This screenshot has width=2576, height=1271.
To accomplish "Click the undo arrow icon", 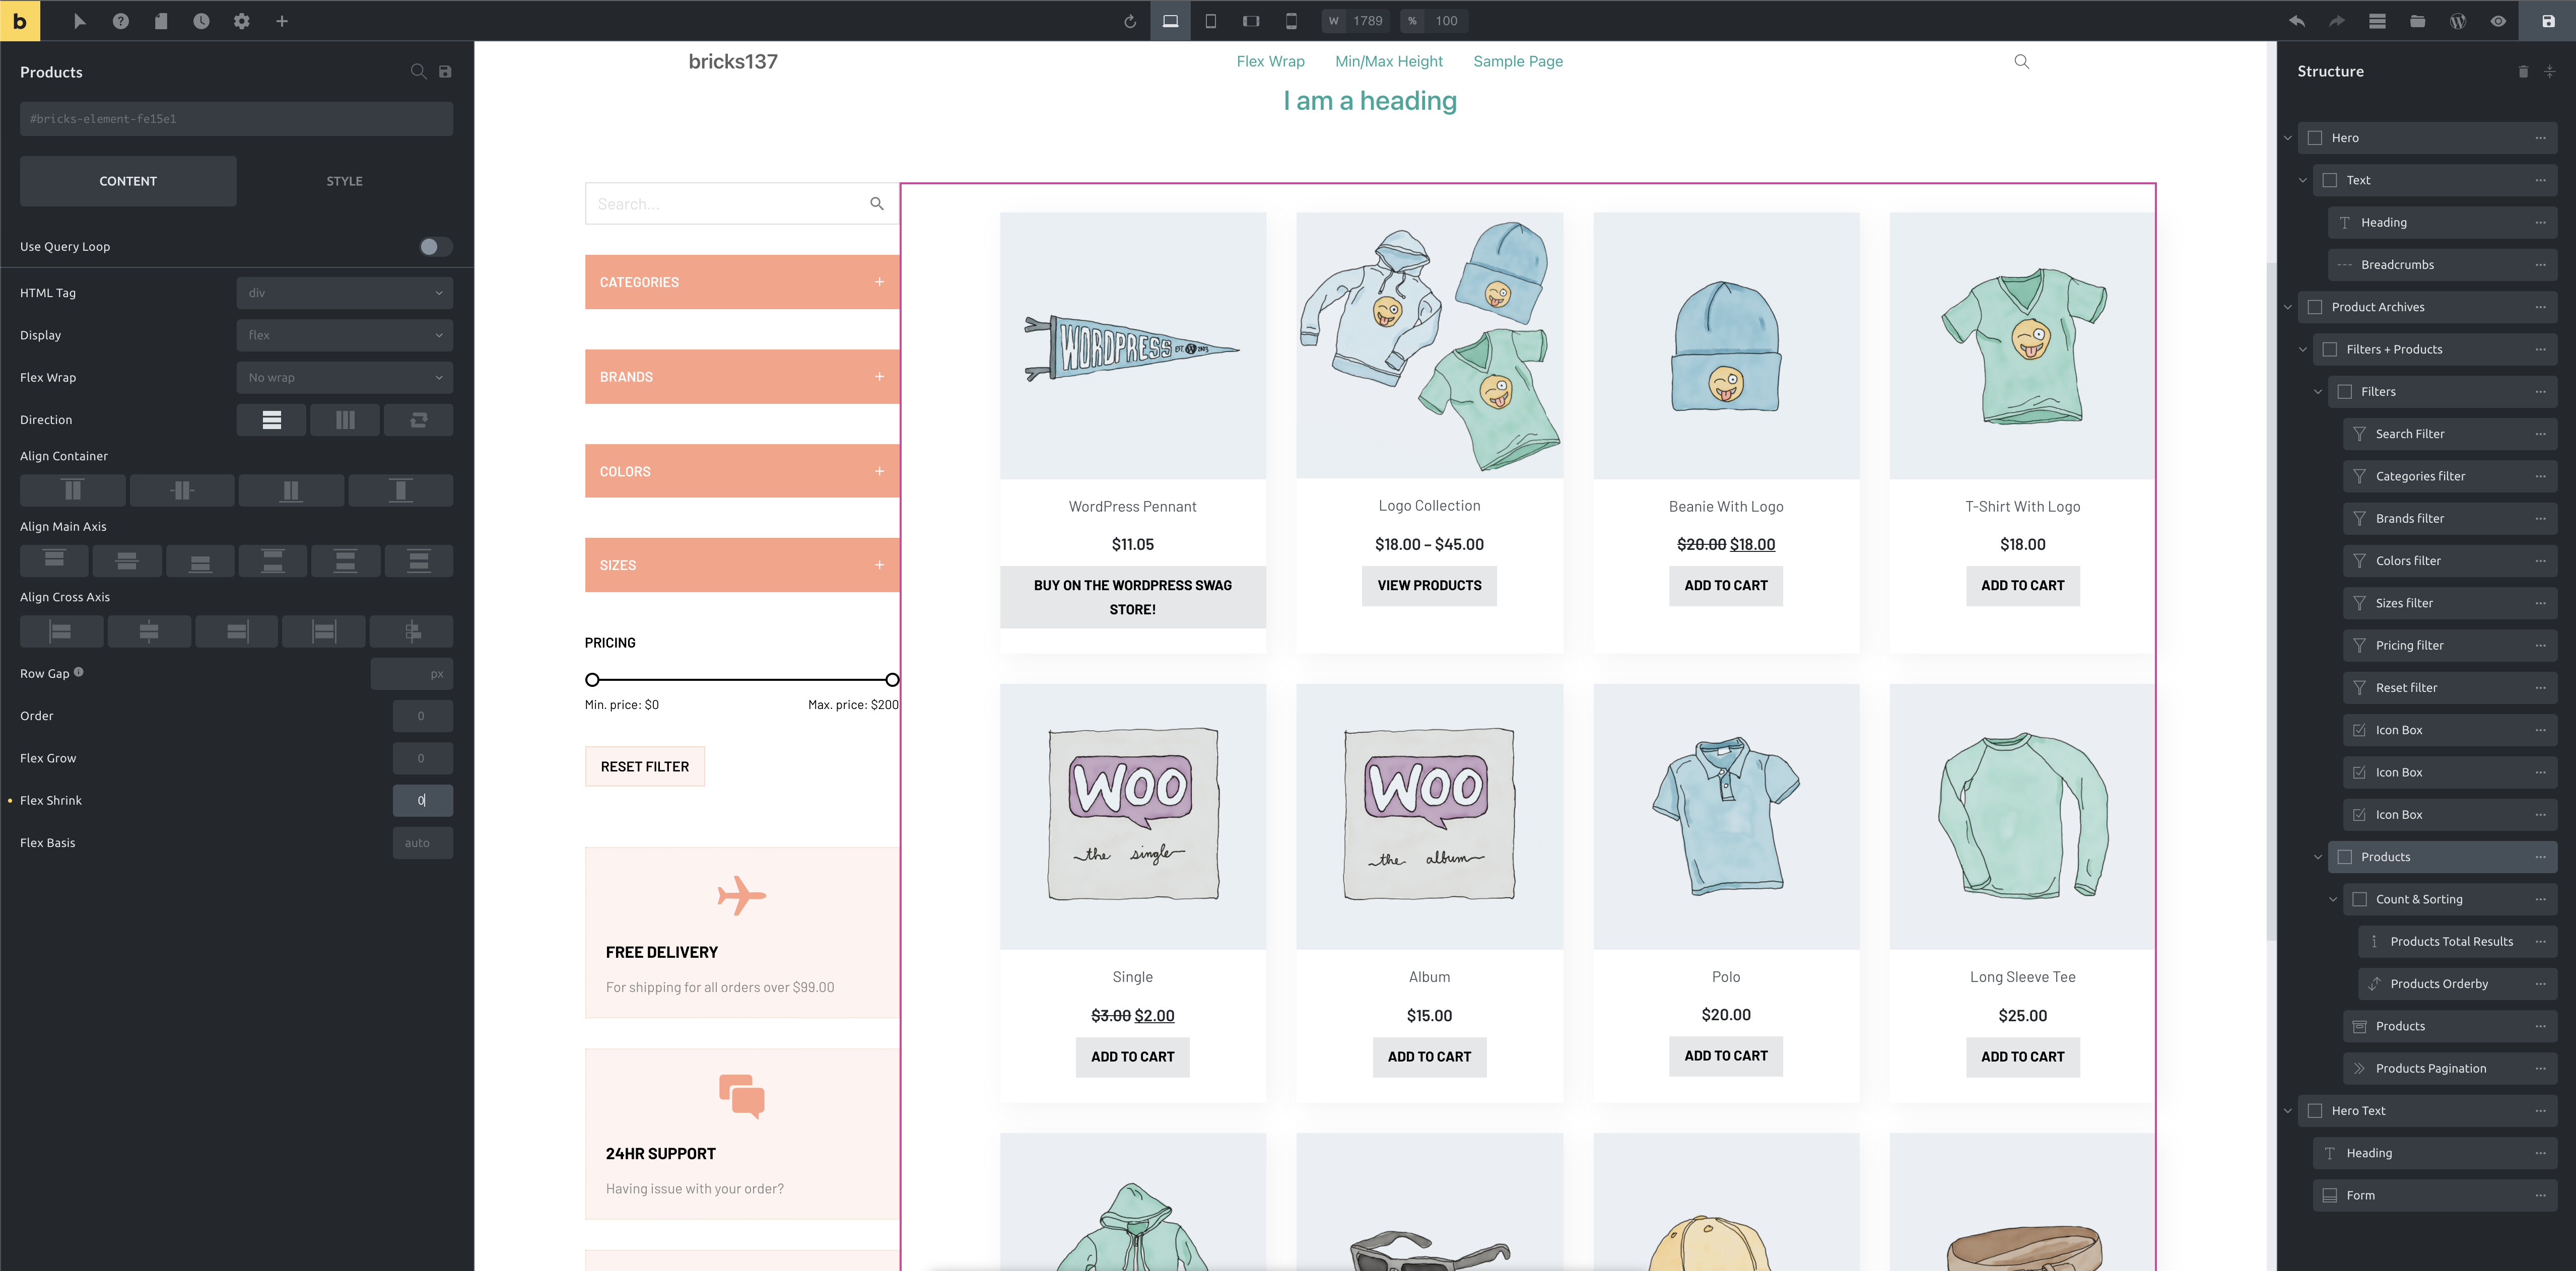I will pyautogui.click(x=2297, y=21).
